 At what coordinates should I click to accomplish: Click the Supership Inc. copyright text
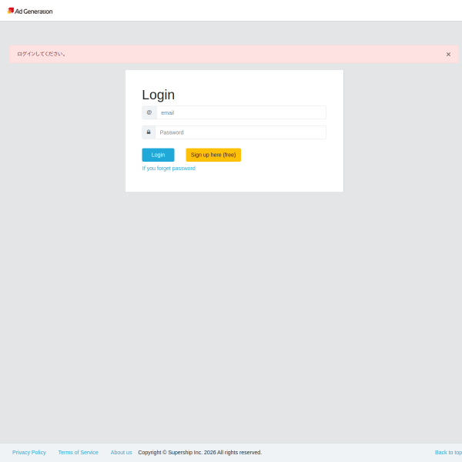(200, 452)
